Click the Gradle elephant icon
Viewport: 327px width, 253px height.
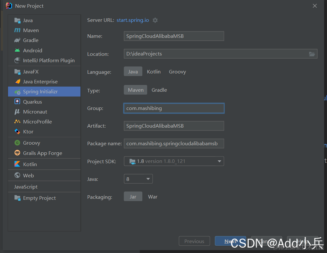click(x=17, y=40)
